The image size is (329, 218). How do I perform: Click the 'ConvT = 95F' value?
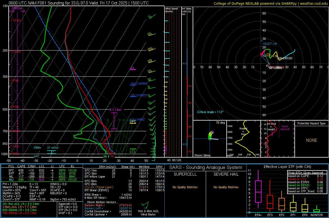(x=38, y=190)
